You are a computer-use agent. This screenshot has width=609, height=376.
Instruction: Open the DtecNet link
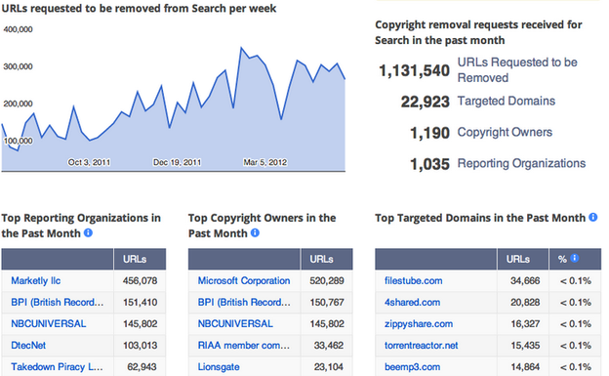point(28,346)
